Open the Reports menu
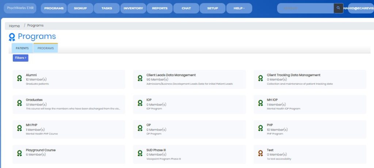 [x=160, y=8]
